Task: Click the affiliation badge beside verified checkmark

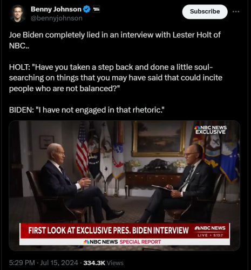Action: pyautogui.click(x=96, y=9)
